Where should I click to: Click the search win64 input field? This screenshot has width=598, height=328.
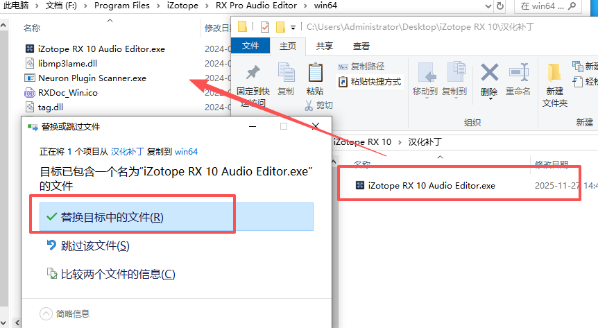548,6
